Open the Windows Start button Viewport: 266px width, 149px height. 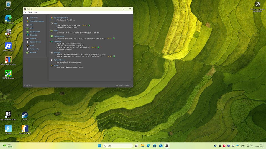click(x=99, y=146)
